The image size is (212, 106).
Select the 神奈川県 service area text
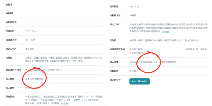tap(29, 49)
